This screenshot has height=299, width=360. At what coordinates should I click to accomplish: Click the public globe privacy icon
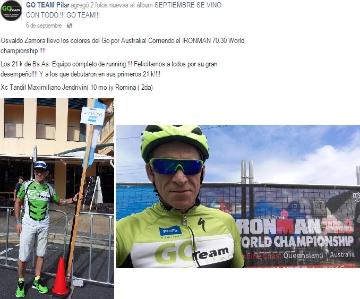[x=70, y=25]
